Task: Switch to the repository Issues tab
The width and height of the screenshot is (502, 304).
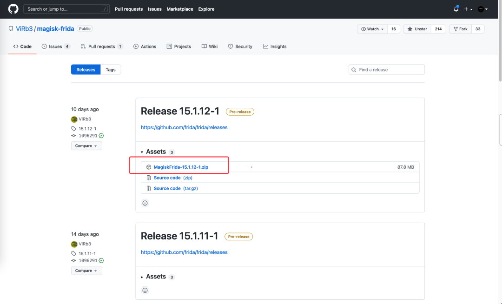Action: tap(56, 46)
